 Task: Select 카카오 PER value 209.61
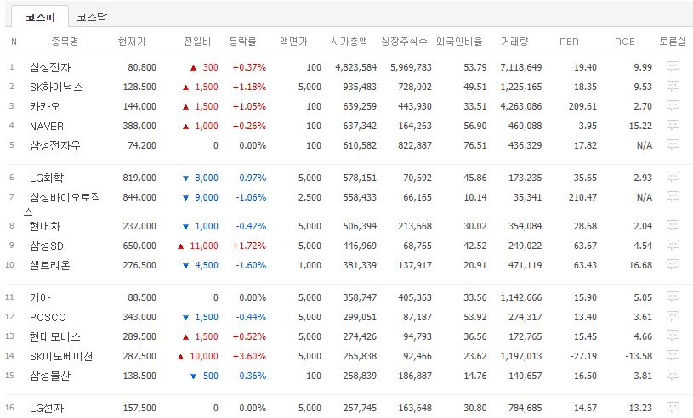[x=582, y=106]
